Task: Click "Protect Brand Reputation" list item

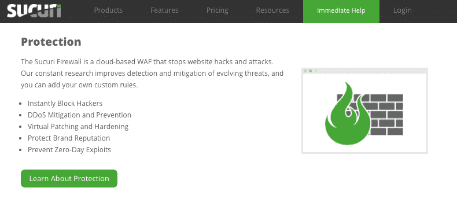Action: coord(69,138)
